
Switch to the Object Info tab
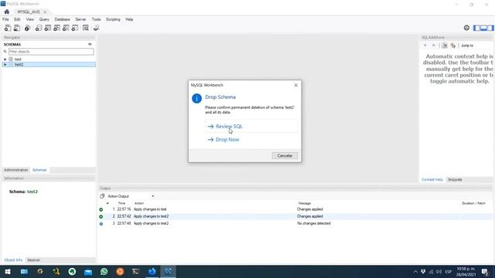tap(13, 260)
